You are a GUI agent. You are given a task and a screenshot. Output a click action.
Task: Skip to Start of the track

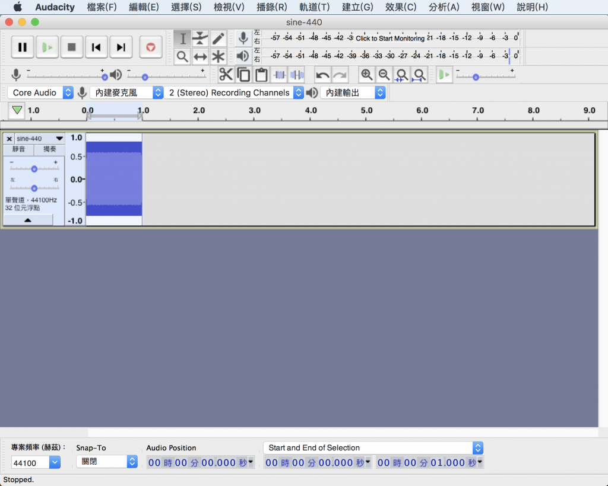pos(96,47)
